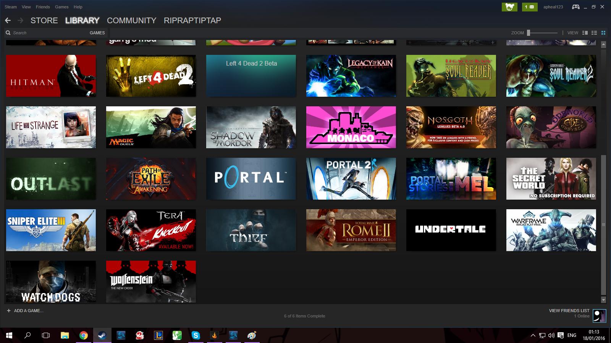Screen dimensions: 611x343
Task: Select the Watch Dogs game tile
Action: click(51, 282)
